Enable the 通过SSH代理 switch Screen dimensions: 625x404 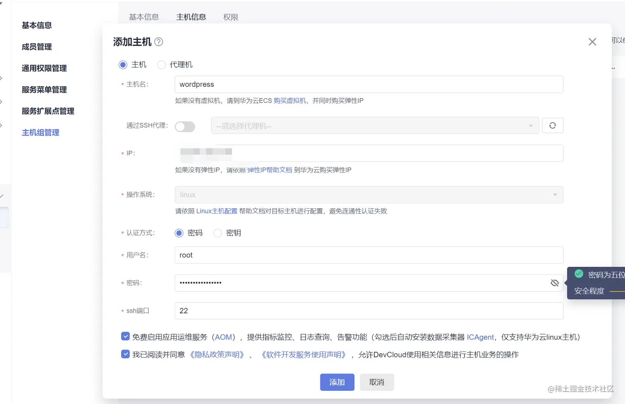tap(185, 126)
